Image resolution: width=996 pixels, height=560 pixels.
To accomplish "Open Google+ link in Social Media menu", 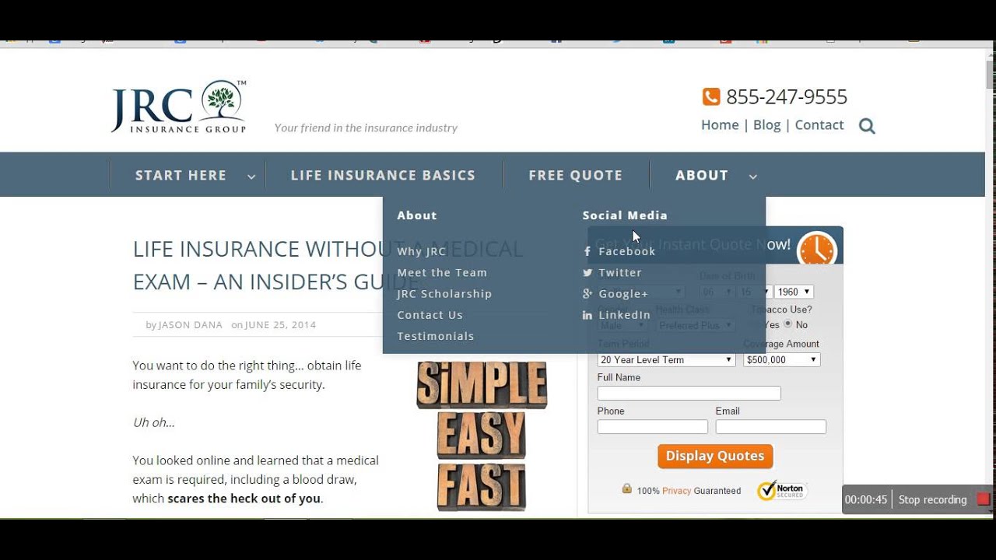I will click(623, 293).
